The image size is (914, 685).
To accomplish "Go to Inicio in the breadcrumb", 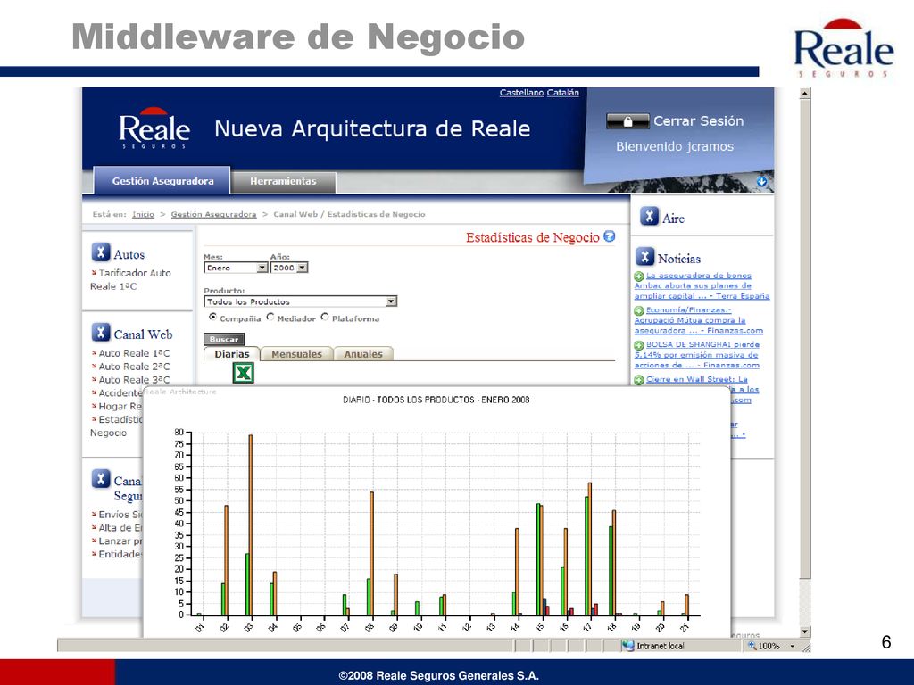I will (x=143, y=214).
